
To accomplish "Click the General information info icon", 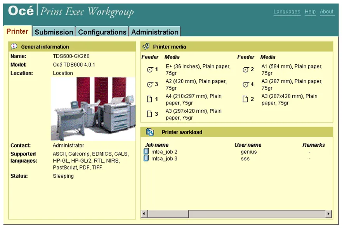I will (x=14, y=46).
